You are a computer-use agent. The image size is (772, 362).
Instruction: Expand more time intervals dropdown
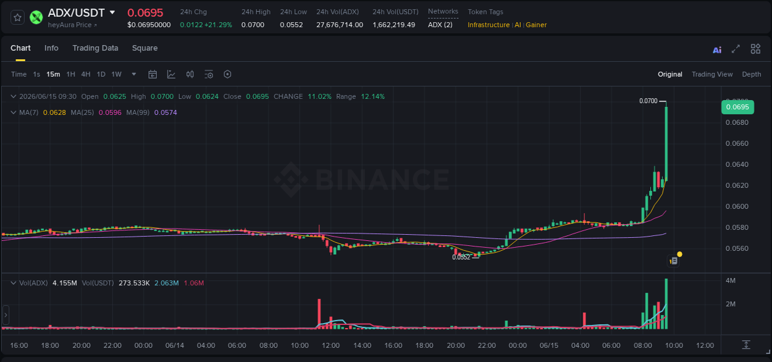click(134, 74)
